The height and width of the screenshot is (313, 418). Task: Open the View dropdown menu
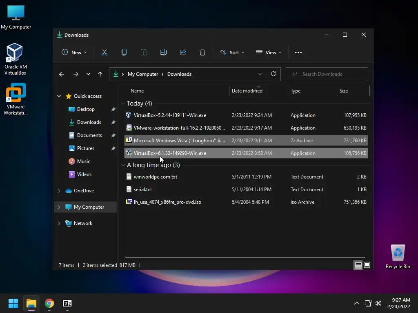(x=269, y=53)
